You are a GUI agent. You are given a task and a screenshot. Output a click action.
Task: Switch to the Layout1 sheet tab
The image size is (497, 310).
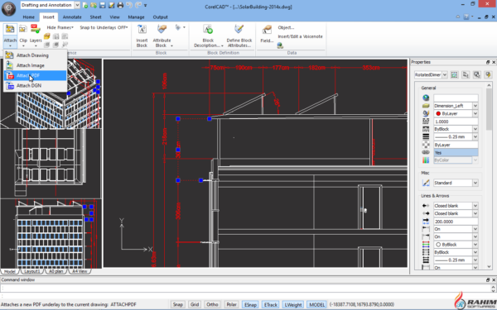[x=32, y=271]
